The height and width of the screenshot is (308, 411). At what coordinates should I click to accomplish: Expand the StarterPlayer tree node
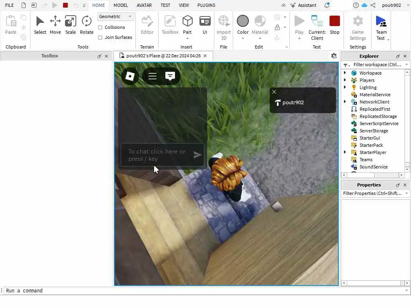click(x=345, y=152)
